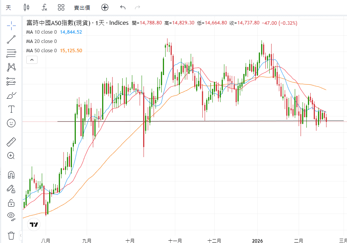347x243 pixels.
Task: Select the Trend Line drawing tool
Action: [x=11, y=40]
